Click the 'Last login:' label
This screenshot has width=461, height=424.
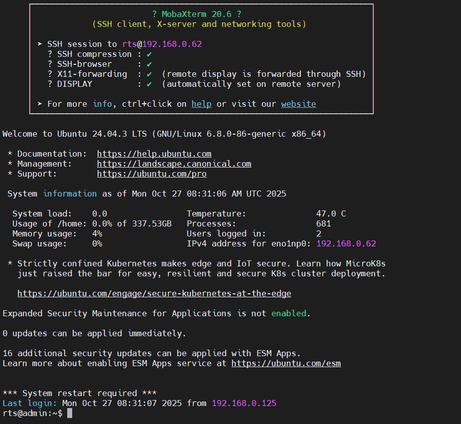click(x=29, y=403)
